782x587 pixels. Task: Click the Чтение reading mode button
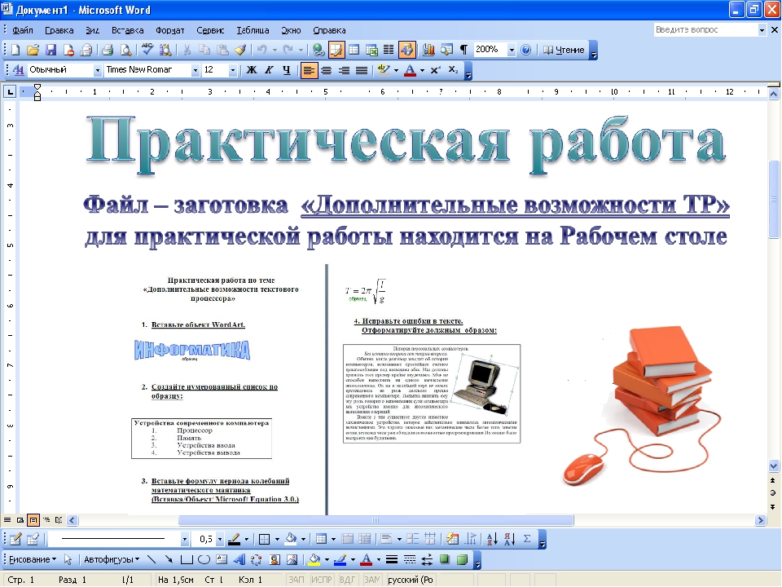564,50
